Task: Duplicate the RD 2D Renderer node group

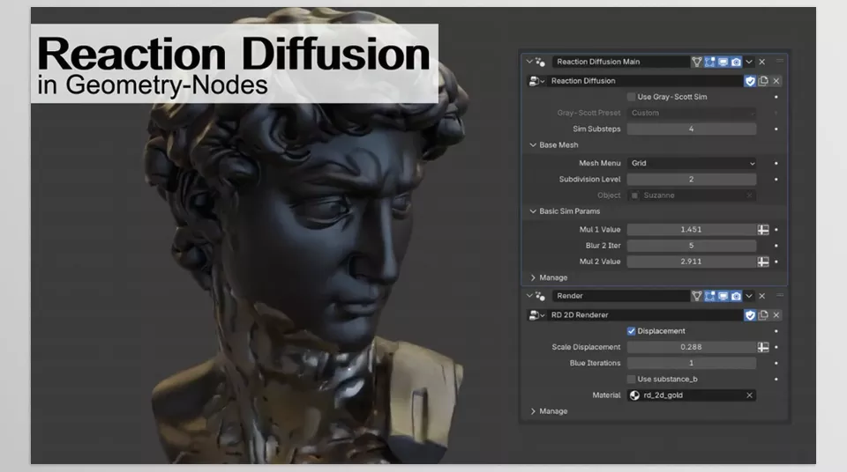Action: point(763,315)
